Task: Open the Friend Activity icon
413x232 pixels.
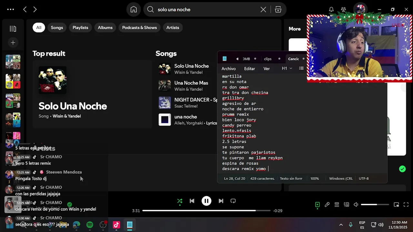Action: tap(344, 10)
